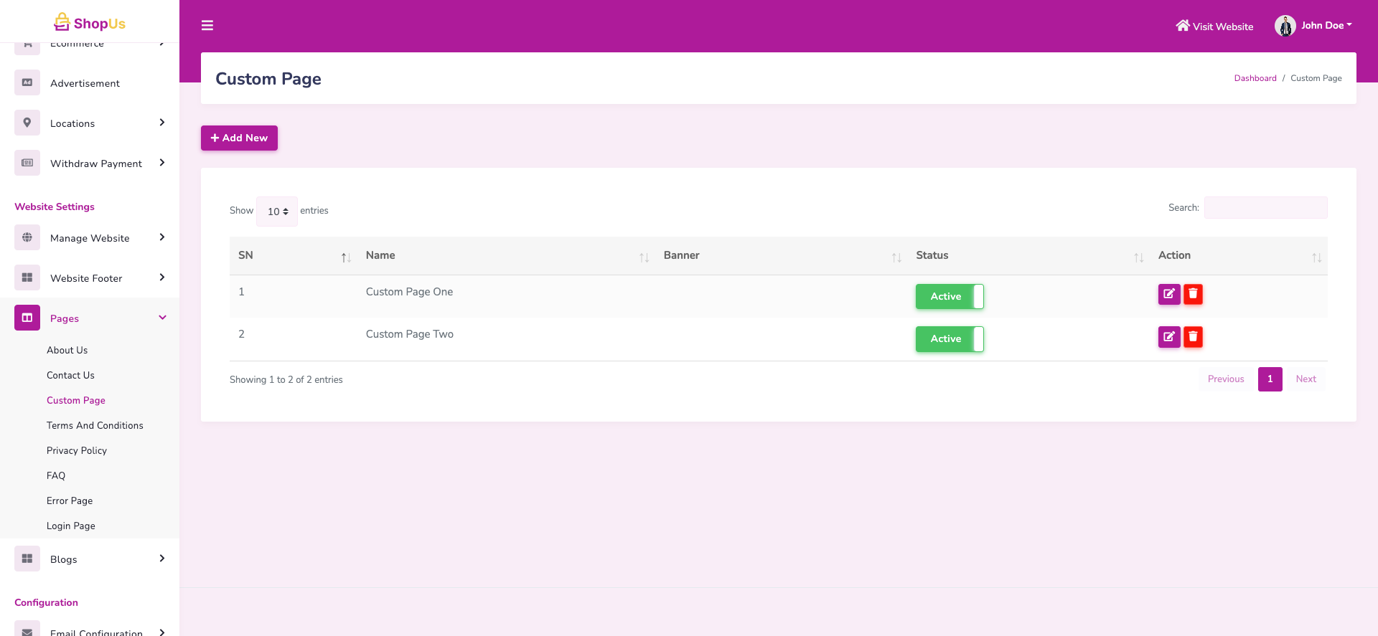Expand the Withdraw Payment submenu

(x=162, y=163)
